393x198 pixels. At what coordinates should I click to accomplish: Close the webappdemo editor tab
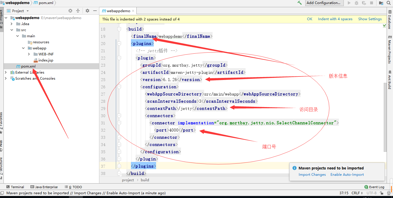[133, 11]
